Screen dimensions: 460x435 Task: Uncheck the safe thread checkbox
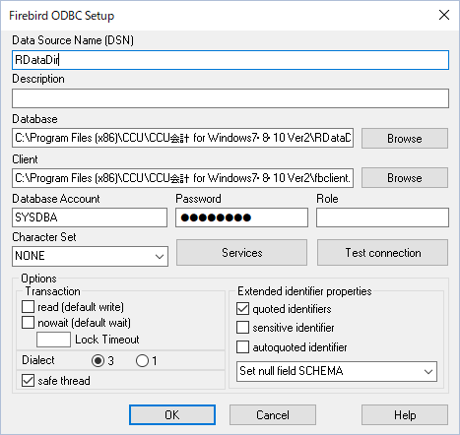pyautogui.click(x=28, y=381)
